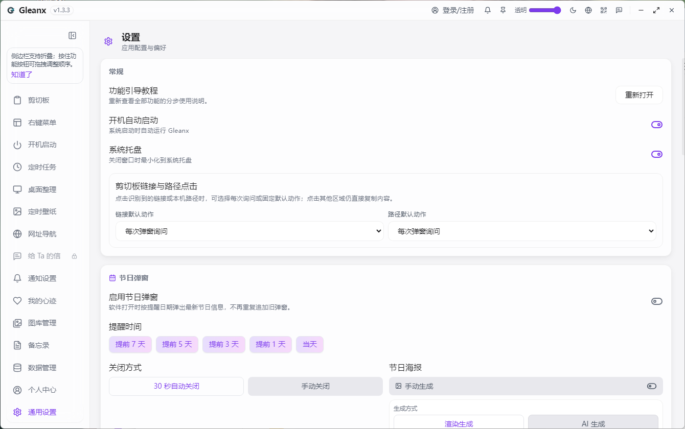This screenshot has height=429, width=685.
Task: Click 重新打开 tutorial button
Action: [x=639, y=95]
